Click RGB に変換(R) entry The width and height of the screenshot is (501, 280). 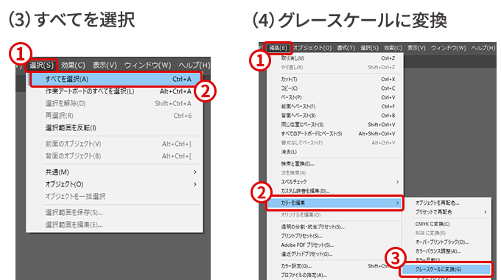(446, 233)
